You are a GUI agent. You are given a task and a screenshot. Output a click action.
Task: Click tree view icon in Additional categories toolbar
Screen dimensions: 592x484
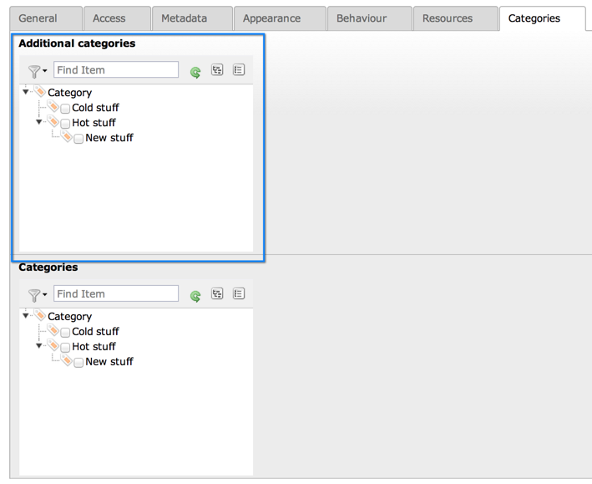[x=217, y=70]
